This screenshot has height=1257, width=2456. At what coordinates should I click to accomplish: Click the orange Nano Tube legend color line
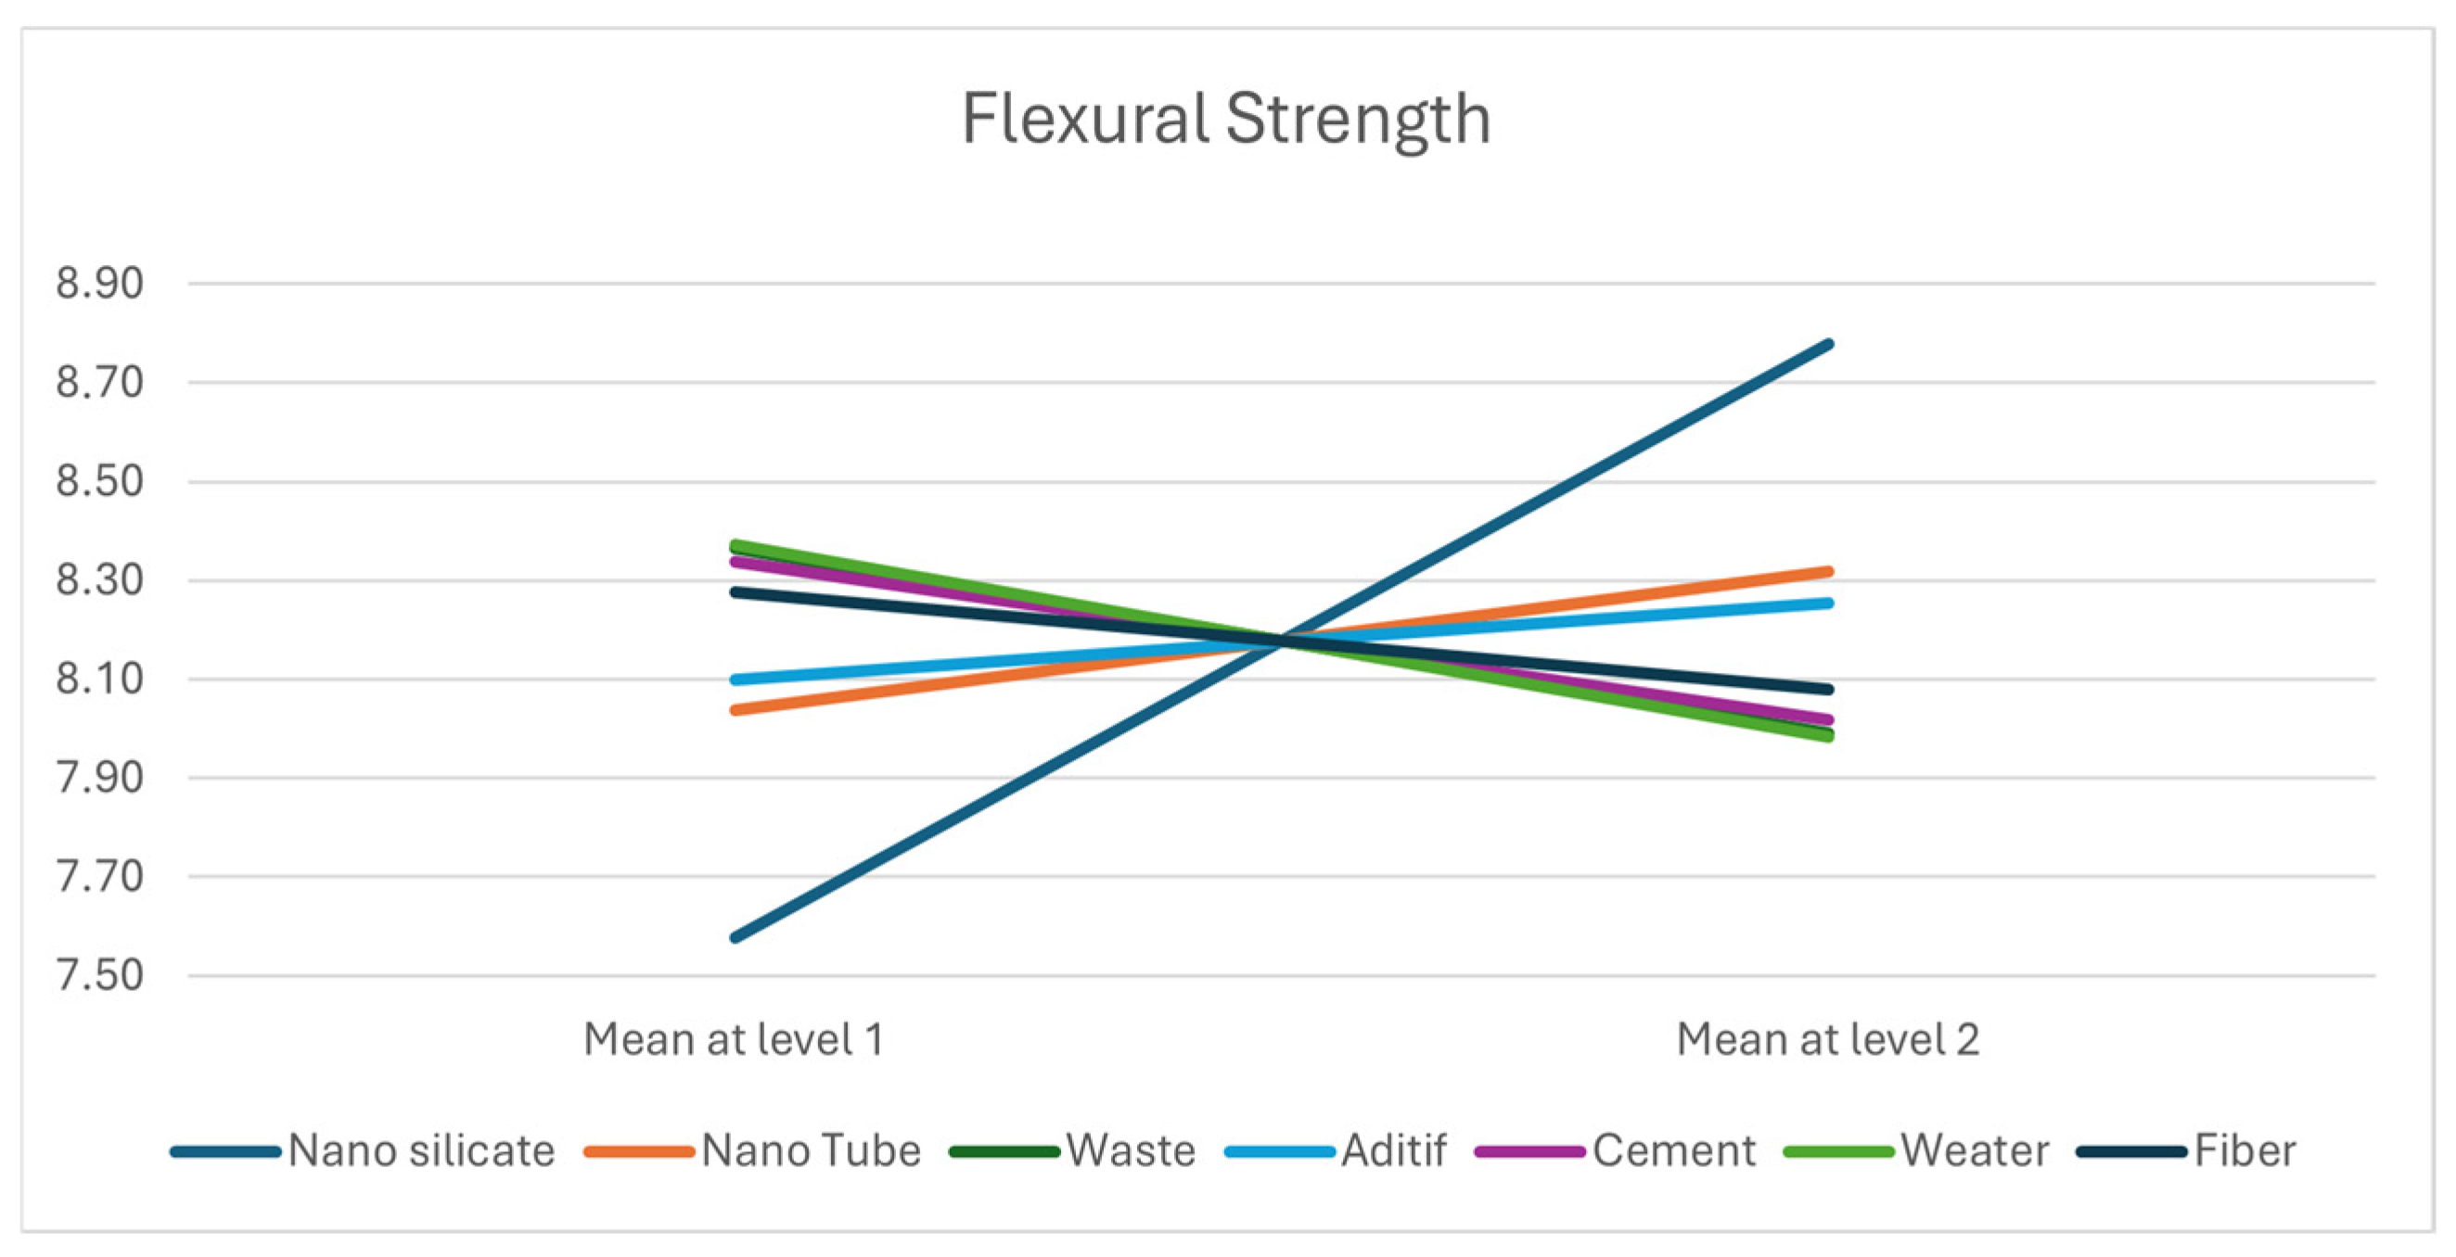[639, 1152]
